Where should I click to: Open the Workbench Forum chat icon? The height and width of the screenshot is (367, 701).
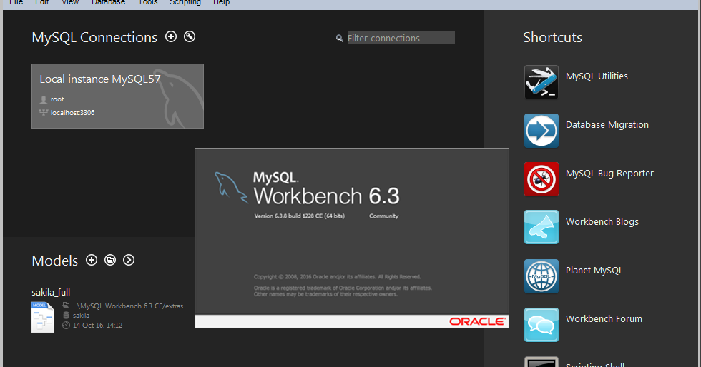[541, 325]
